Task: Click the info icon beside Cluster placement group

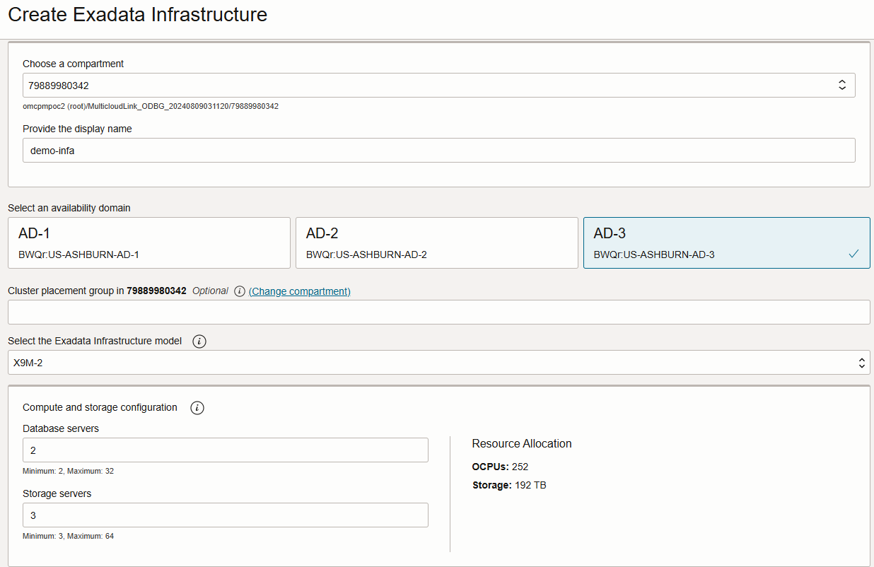Action: click(x=239, y=291)
